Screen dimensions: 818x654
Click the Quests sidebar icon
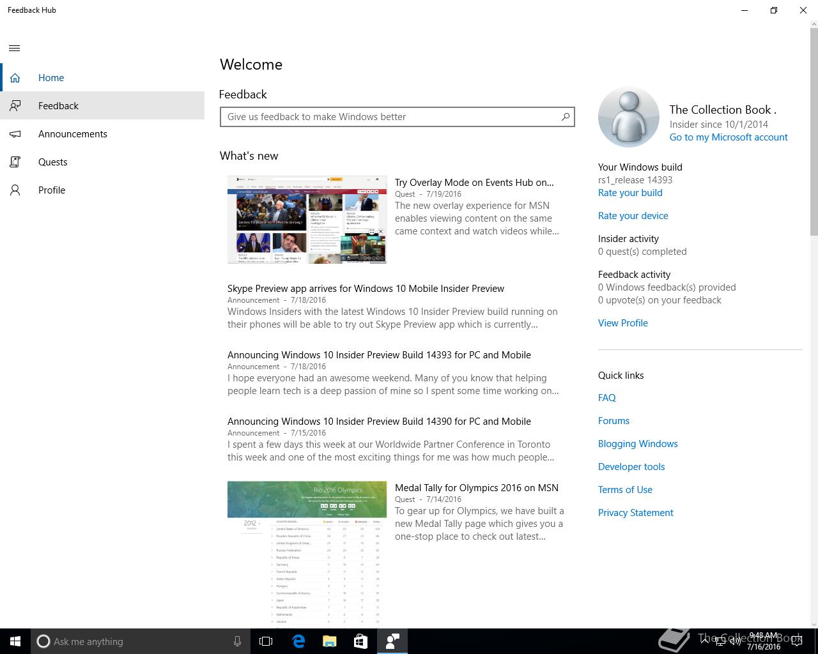pyautogui.click(x=15, y=162)
